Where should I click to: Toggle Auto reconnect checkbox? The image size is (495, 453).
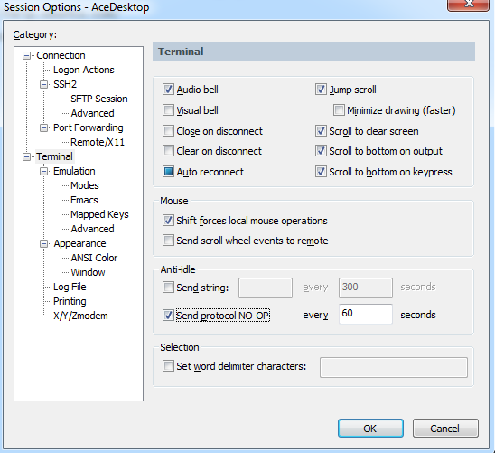tap(168, 172)
